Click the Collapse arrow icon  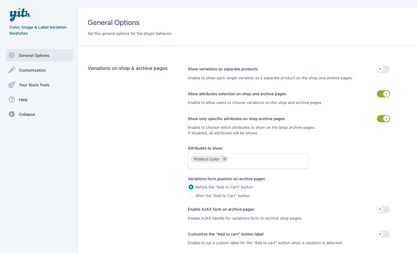coord(12,114)
